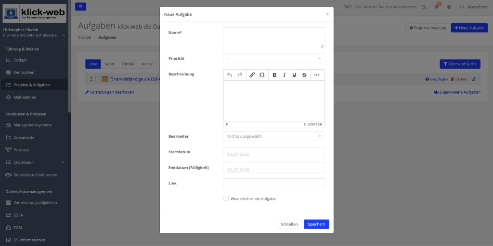Image resolution: width=493 pixels, height=246 pixels.
Task: Redo in the Beschreibung editor toolbar
Action: (x=240, y=75)
